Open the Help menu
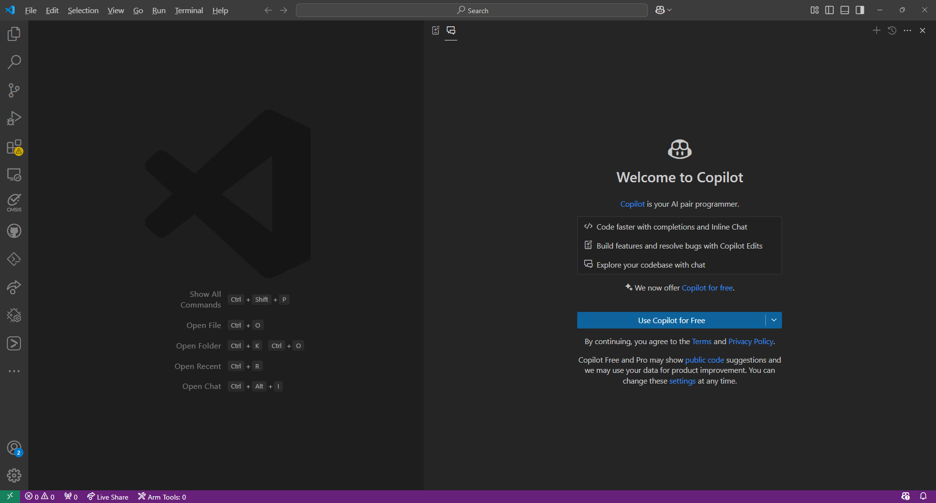936x503 pixels. point(220,10)
